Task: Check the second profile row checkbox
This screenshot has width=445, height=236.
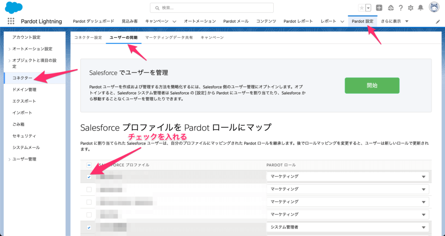Action: tap(89, 190)
